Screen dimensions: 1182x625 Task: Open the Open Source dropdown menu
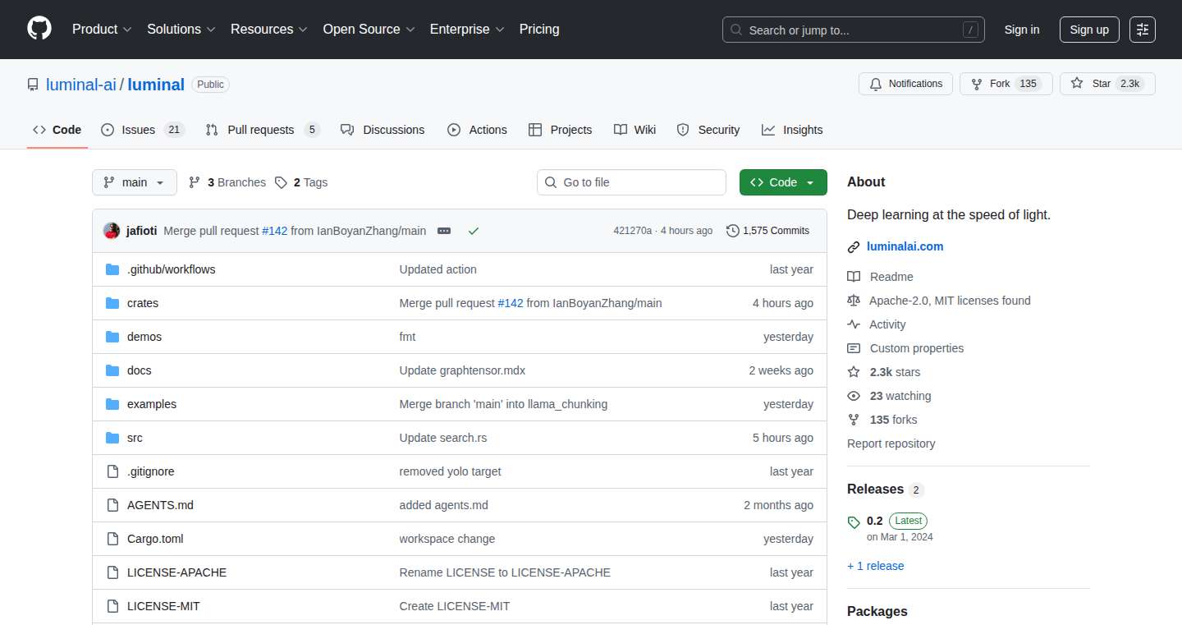[369, 29]
